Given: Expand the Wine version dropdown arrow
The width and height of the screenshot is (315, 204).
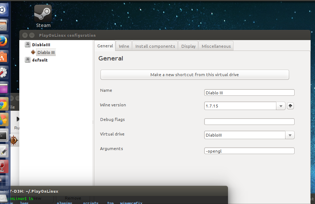Looking at the screenshot, I should [x=281, y=106].
